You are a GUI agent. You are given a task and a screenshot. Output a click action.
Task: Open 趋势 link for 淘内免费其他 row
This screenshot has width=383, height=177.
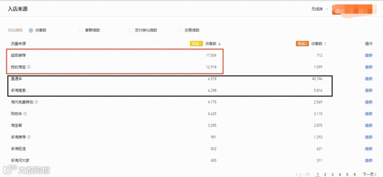tap(368, 102)
